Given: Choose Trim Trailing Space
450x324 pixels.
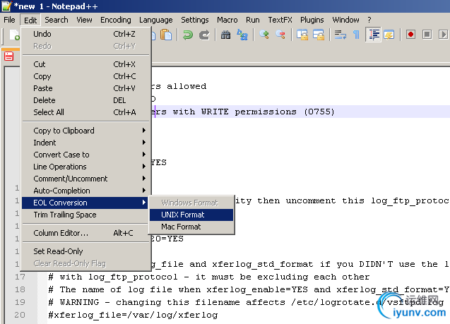Looking at the screenshot, I should point(85,215).
